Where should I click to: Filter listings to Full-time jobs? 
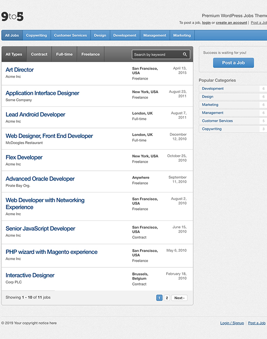coord(64,54)
